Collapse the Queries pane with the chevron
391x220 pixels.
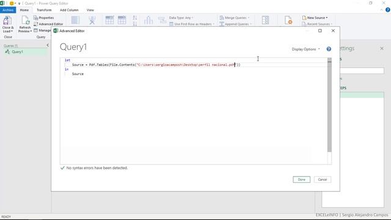click(48, 45)
